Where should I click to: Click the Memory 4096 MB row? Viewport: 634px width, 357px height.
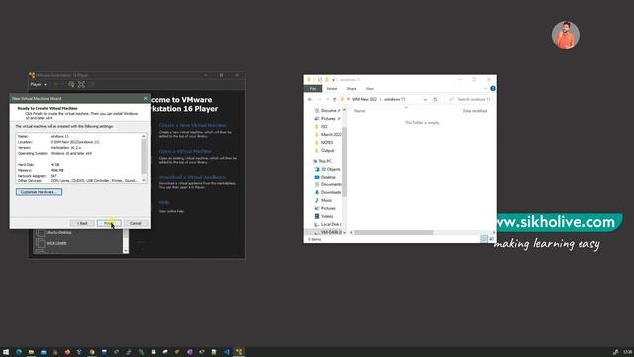78,170
